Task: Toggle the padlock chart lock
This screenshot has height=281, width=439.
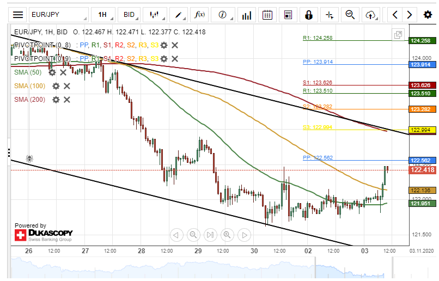Action: point(308,15)
